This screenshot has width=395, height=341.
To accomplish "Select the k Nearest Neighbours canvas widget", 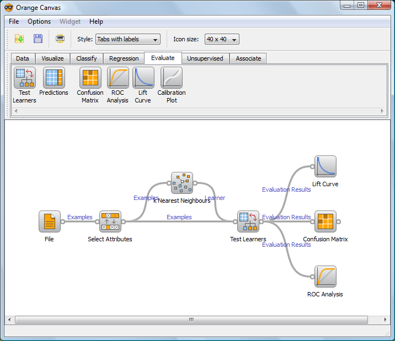I will point(182,183).
